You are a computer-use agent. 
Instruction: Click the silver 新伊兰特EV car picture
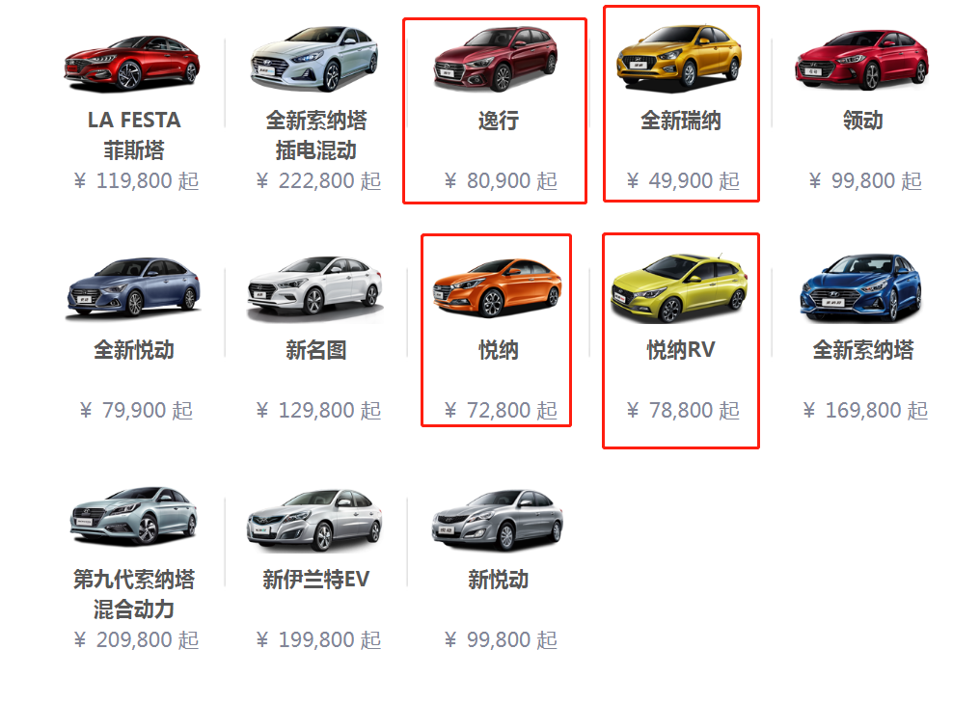314,520
